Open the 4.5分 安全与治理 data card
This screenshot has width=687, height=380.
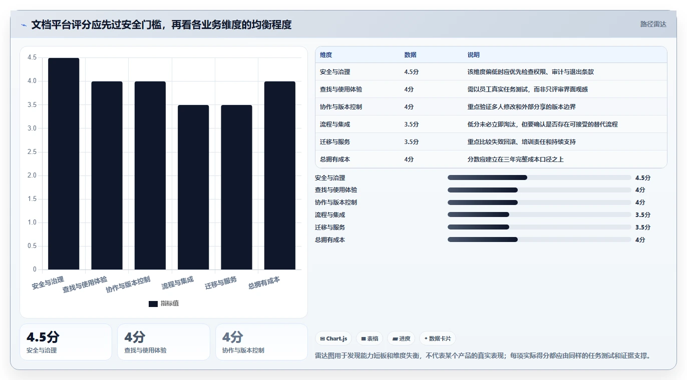click(66, 342)
